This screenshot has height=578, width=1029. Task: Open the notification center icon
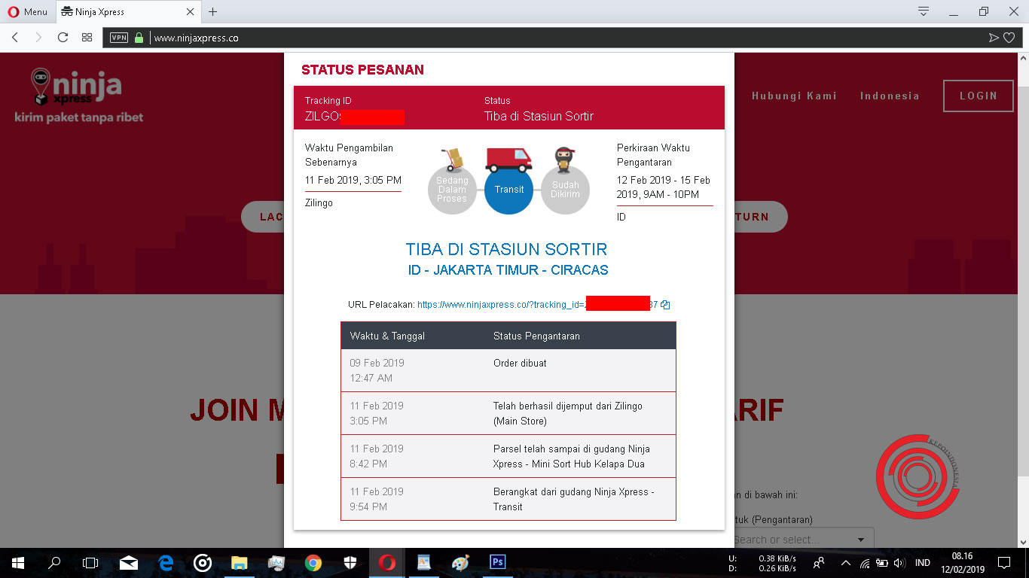1004,563
